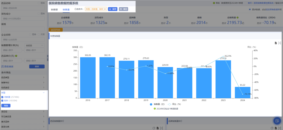The height and width of the screenshot is (130, 283).
Task: Click inside the 企业名称 input field
Action: [23, 40]
